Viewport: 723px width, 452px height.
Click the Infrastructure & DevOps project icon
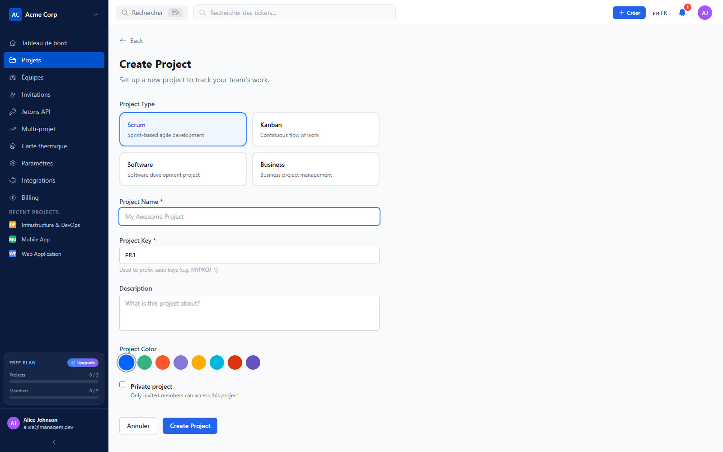coord(13,225)
